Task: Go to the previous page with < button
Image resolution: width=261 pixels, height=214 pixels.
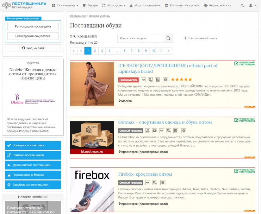Action: [x=81, y=51]
